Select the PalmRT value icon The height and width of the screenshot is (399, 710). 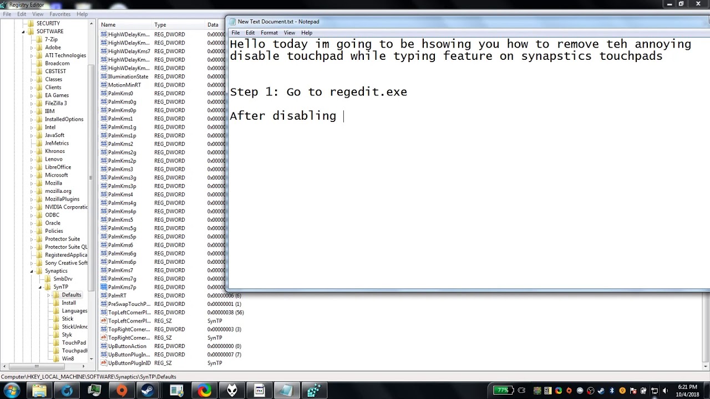point(104,295)
